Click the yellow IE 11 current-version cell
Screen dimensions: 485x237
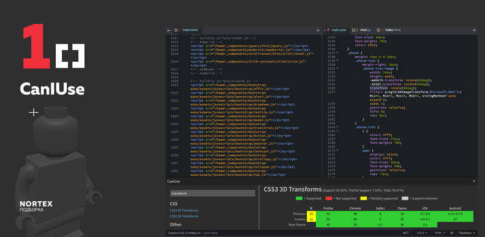(311, 219)
